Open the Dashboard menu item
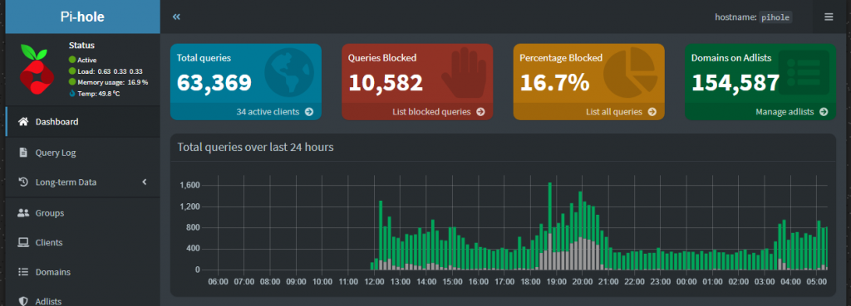Viewport: 851px width, 306px height. (82, 122)
